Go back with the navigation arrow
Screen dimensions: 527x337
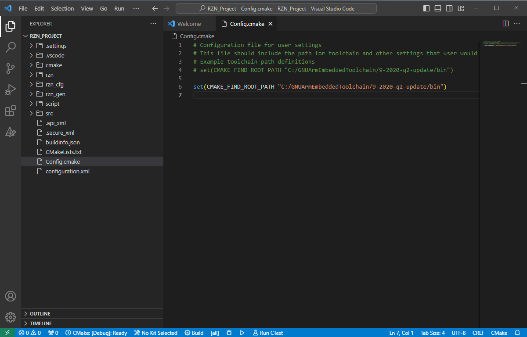pos(155,8)
